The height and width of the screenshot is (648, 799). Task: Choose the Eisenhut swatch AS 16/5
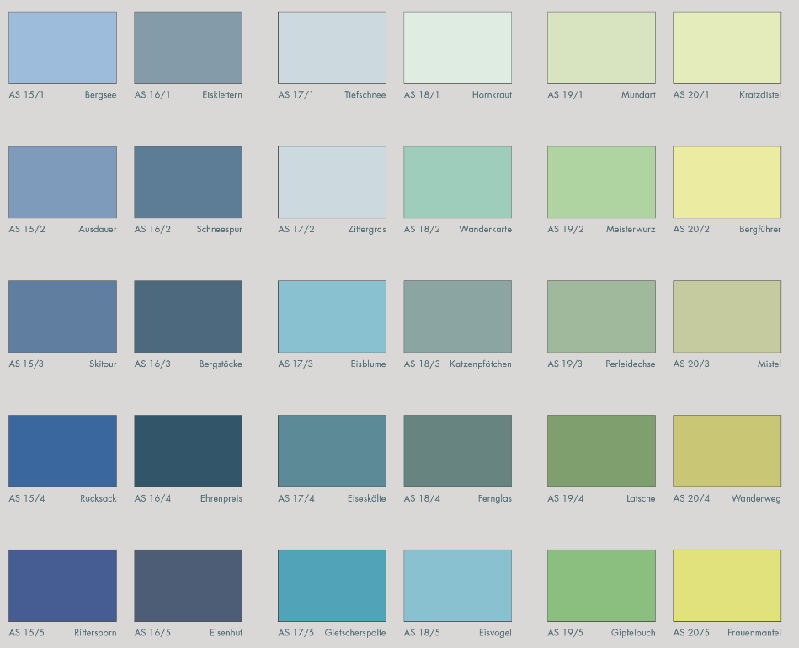[188, 586]
